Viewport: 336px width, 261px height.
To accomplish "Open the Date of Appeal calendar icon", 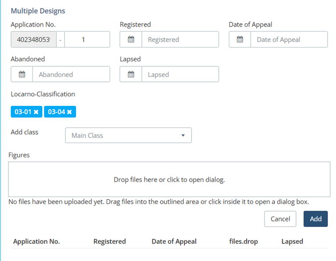I will coord(240,40).
